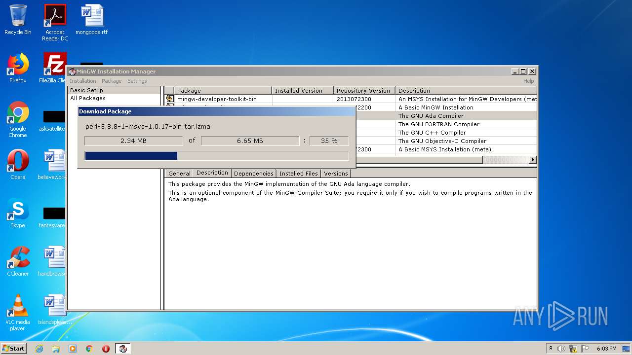The image size is (632, 355).
Task: Open FileZilla Client desktop shortcut
Action: pyautogui.click(x=54, y=68)
